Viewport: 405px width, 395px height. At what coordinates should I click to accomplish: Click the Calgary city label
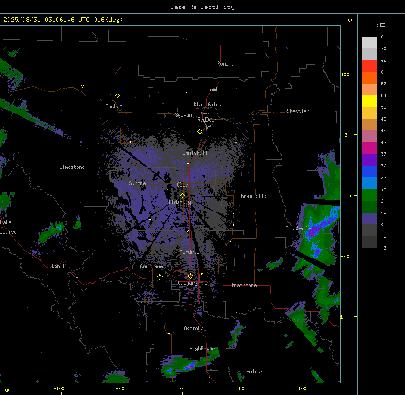pyautogui.click(x=188, y=283)
